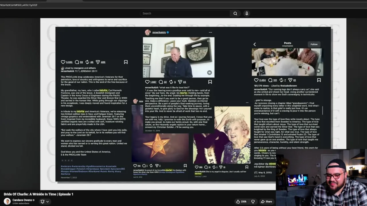Toggle bookmark on the dinner table post
Viewport: 367px width, 206px height.
pyautogui.click(x=319, y=80)
